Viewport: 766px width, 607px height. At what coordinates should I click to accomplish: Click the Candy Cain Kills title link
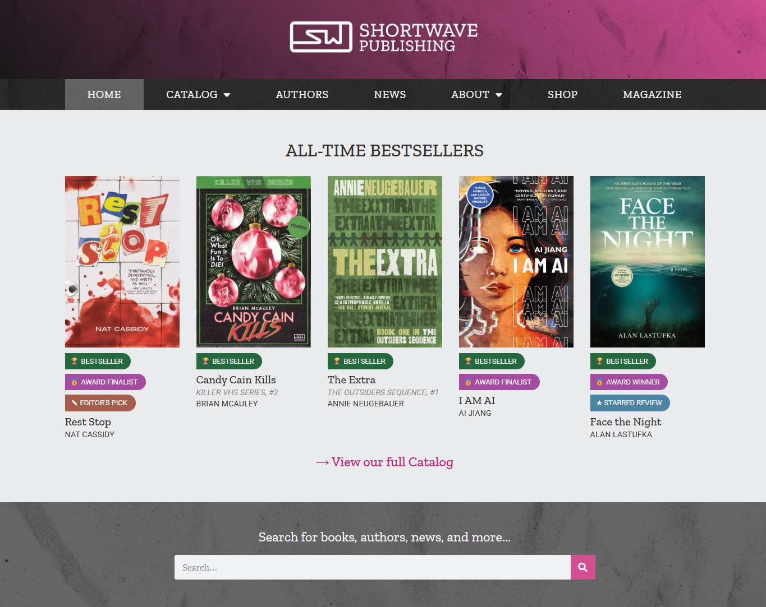click(x=236, y=380)
